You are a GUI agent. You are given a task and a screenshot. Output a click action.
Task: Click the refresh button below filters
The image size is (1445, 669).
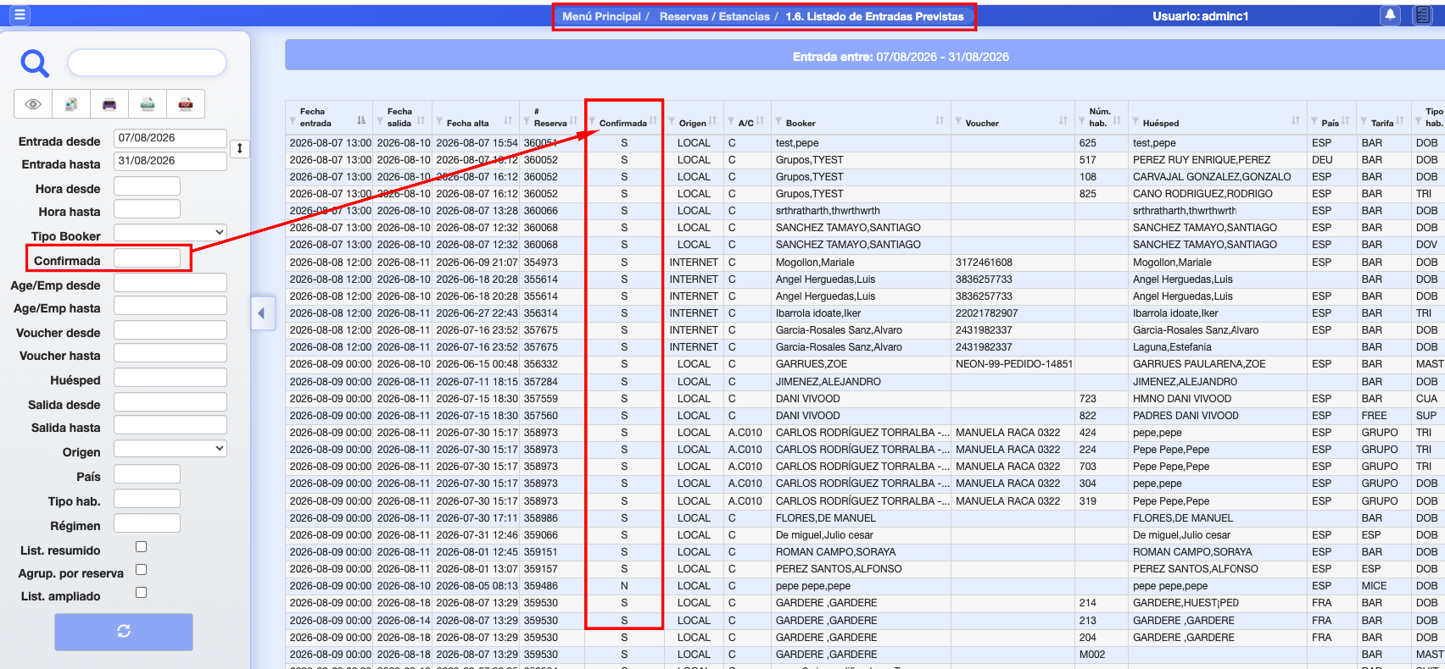pyautogui.click(x=124, y=632)
